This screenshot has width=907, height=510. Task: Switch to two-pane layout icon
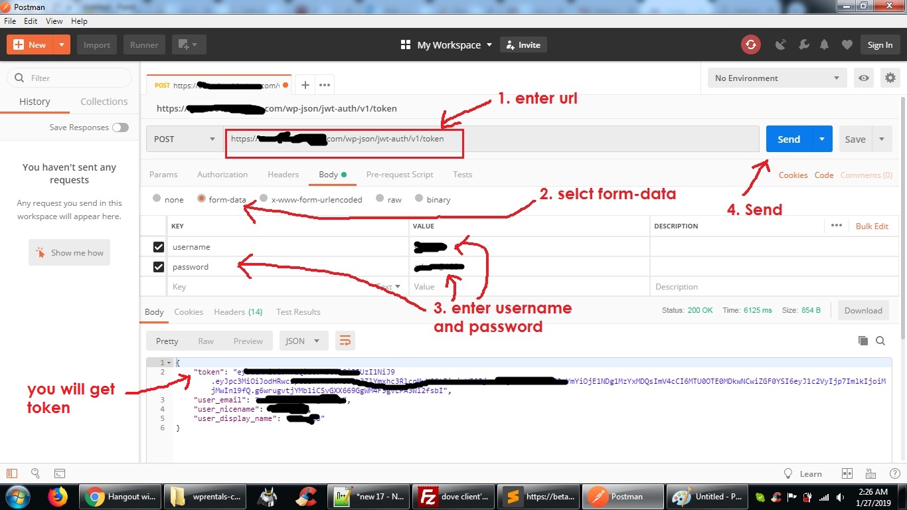(847, 473)
